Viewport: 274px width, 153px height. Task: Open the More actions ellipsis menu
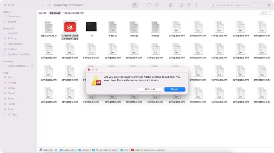[x=198, y=5]
